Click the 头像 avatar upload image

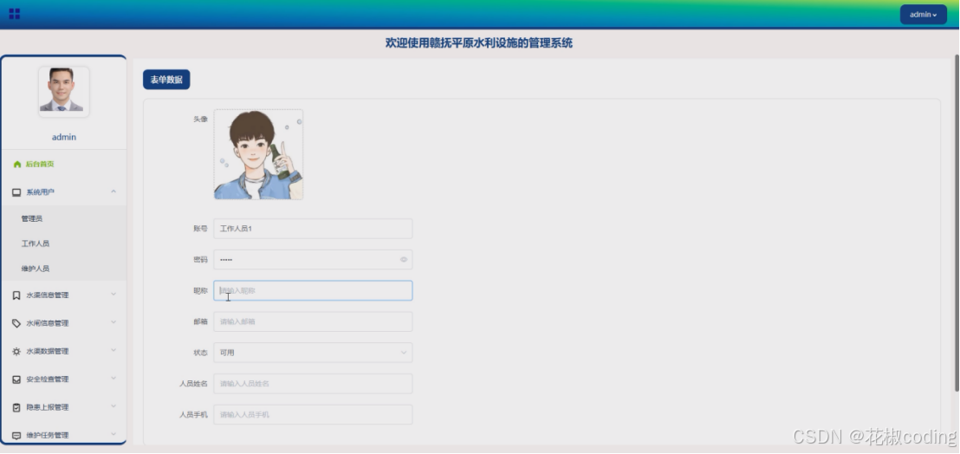[x=258, y=154]
